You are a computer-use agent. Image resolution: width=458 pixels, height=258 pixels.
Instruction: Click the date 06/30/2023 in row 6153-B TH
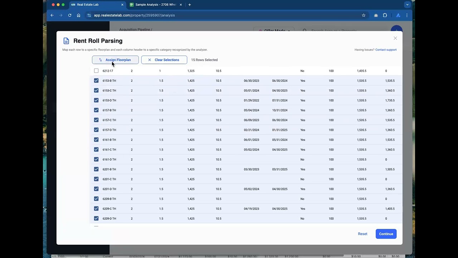click(252, 81)
